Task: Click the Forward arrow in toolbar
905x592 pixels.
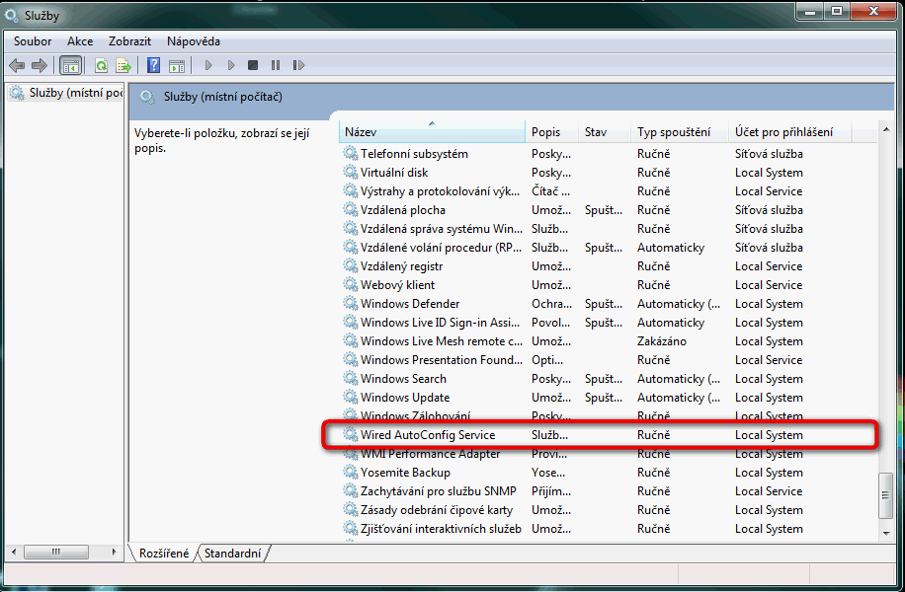Action: (x=40, y=66)
